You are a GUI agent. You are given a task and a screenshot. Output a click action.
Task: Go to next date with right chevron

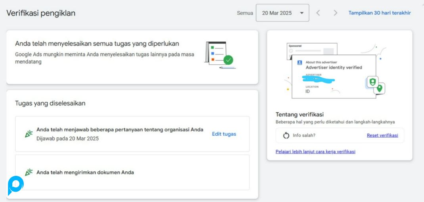336,13
